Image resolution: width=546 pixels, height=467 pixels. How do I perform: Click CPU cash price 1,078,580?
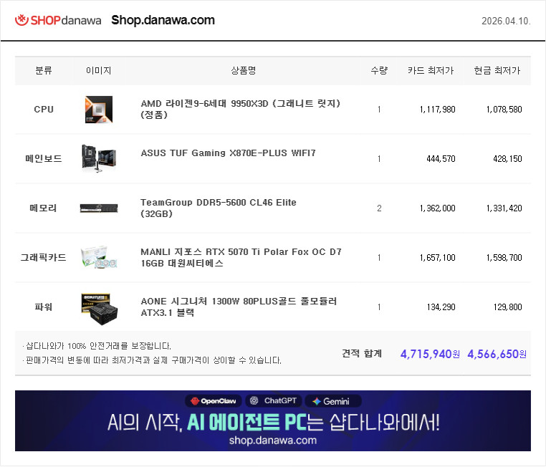coord(504,110)
